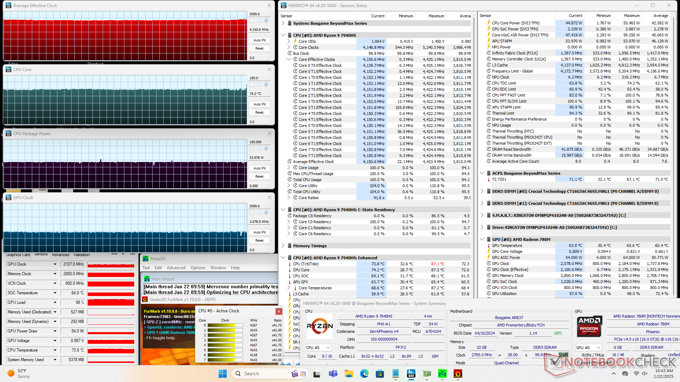Open the Prime95 Edit menu
The height and width of the screenshot is (382, 680).
[x=158, y=268]
